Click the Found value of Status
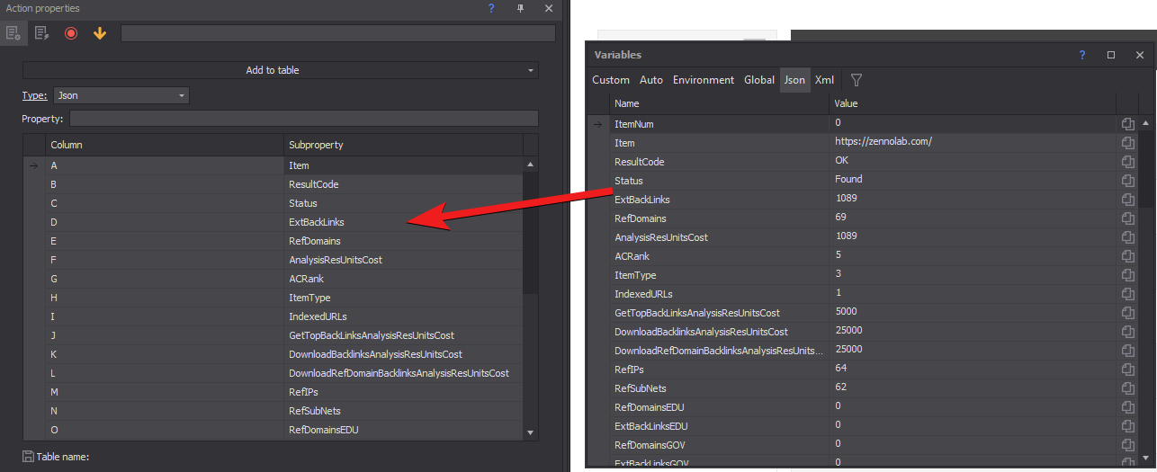This screenshot has width=1157, height=472. coord(973,179)
